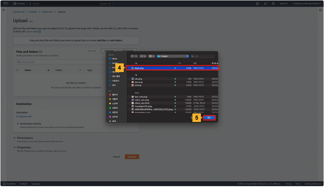The width and height of the screenshot is (324, 187).
Task: Select the dog1.png file in the list
Action: coord(139,68)
